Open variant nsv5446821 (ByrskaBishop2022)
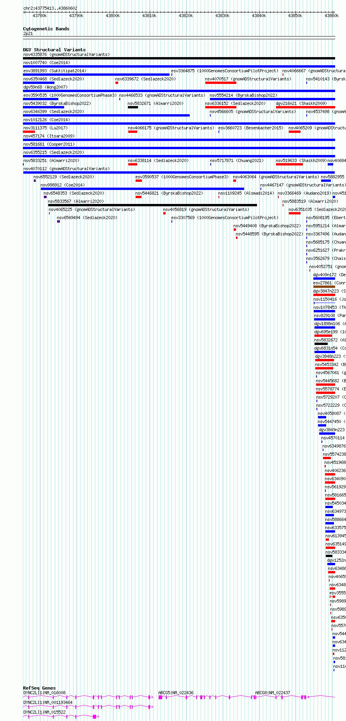Image resolution: width=346 pixels, height=721 pixels. pyautogui.click(x=169, y=193)
